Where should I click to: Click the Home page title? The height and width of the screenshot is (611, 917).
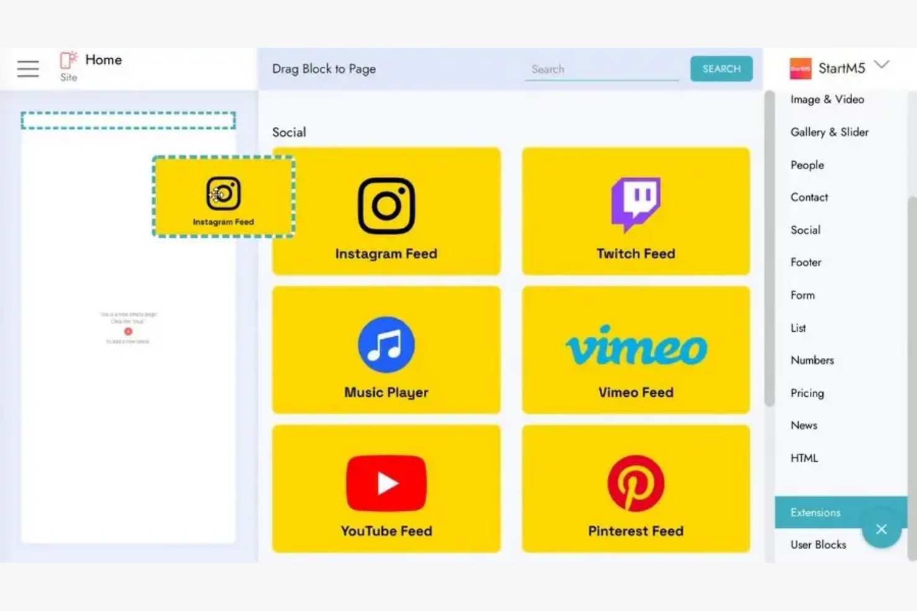[x=103, y=59]
